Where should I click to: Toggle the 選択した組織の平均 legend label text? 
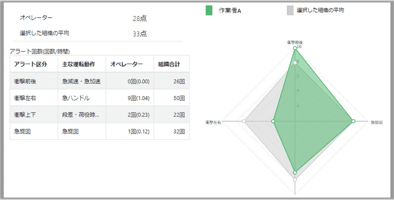click(320, 10)
